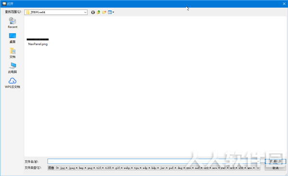Screen dimensions: 288x176
Task: Open the view menu icon
Action: 111,12
